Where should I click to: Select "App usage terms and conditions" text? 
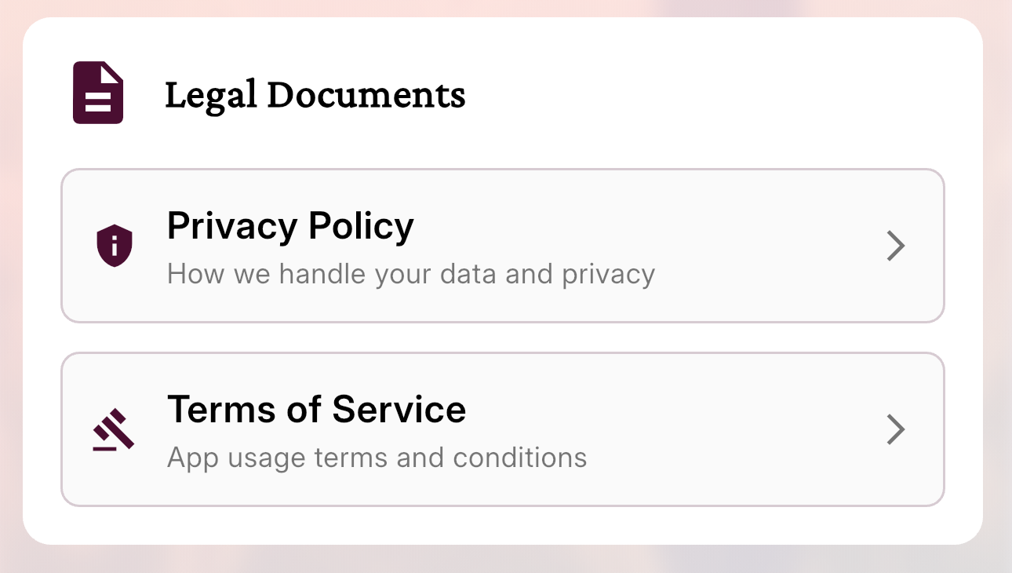(377, 458)
